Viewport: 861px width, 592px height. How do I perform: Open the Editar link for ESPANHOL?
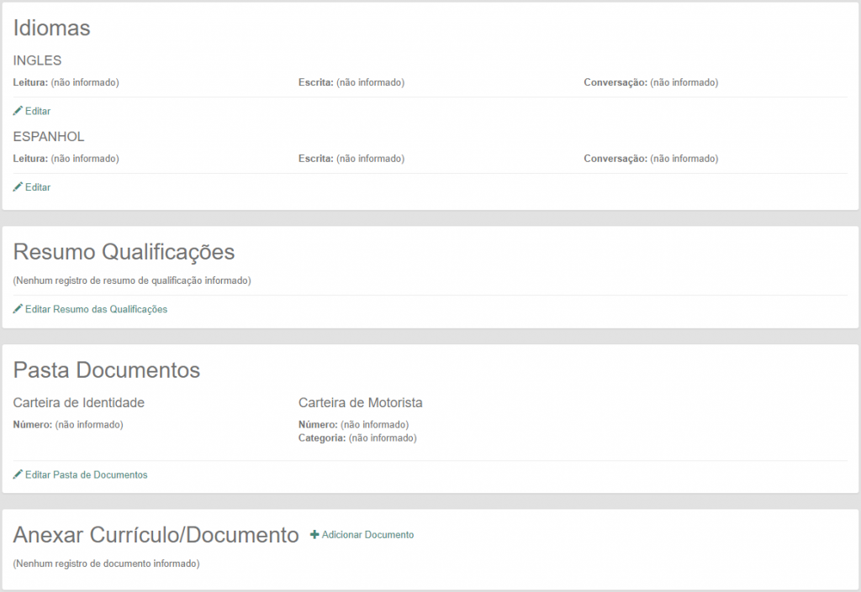38,187
